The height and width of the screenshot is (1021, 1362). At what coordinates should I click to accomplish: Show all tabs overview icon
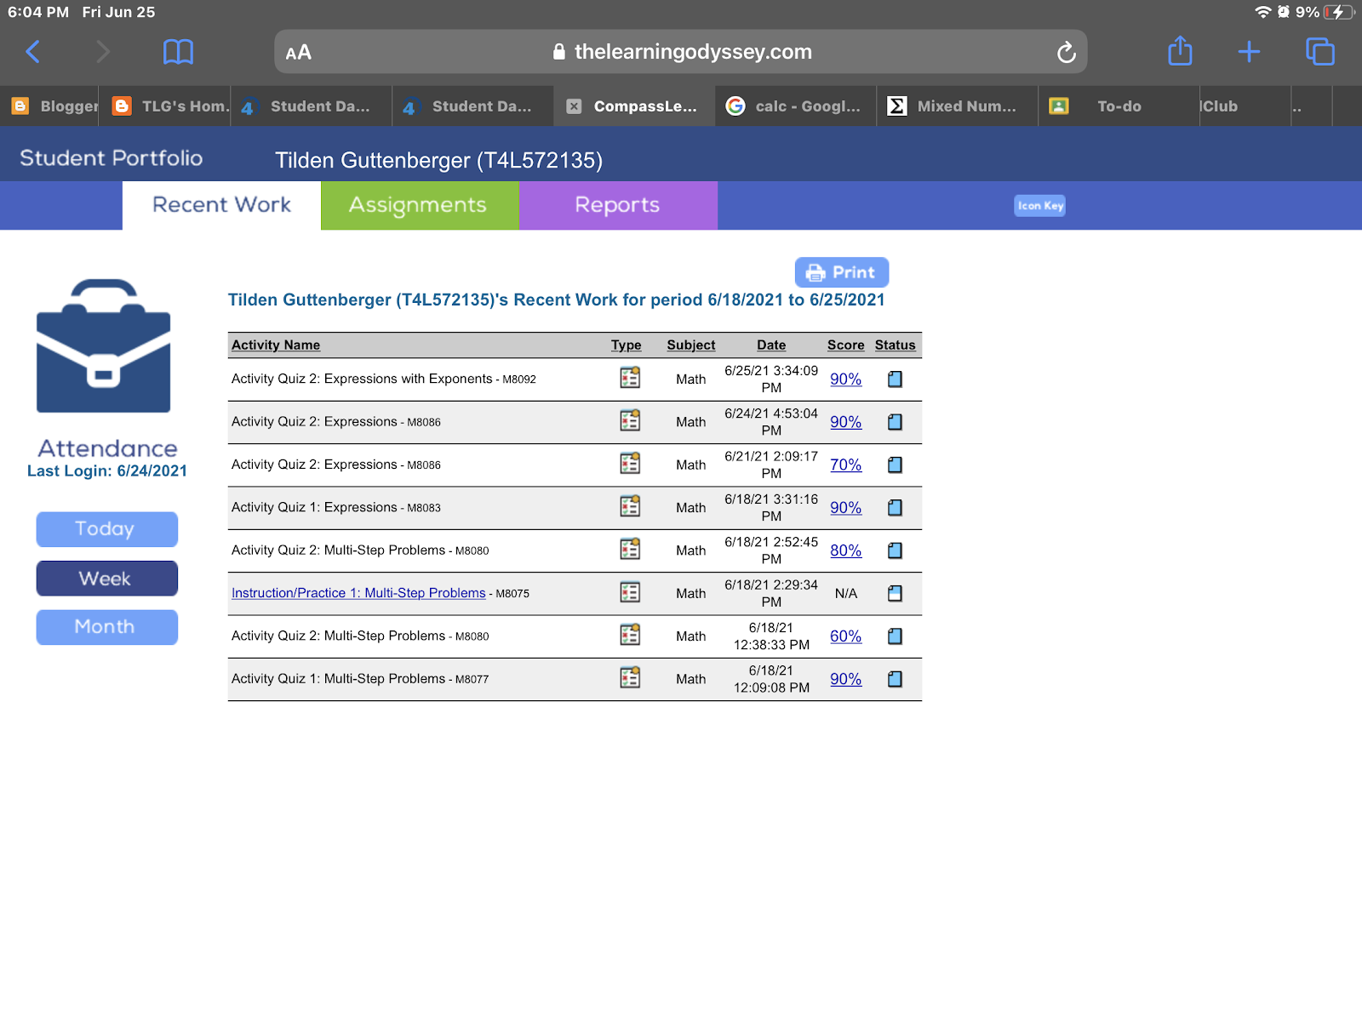[1320, 52]
